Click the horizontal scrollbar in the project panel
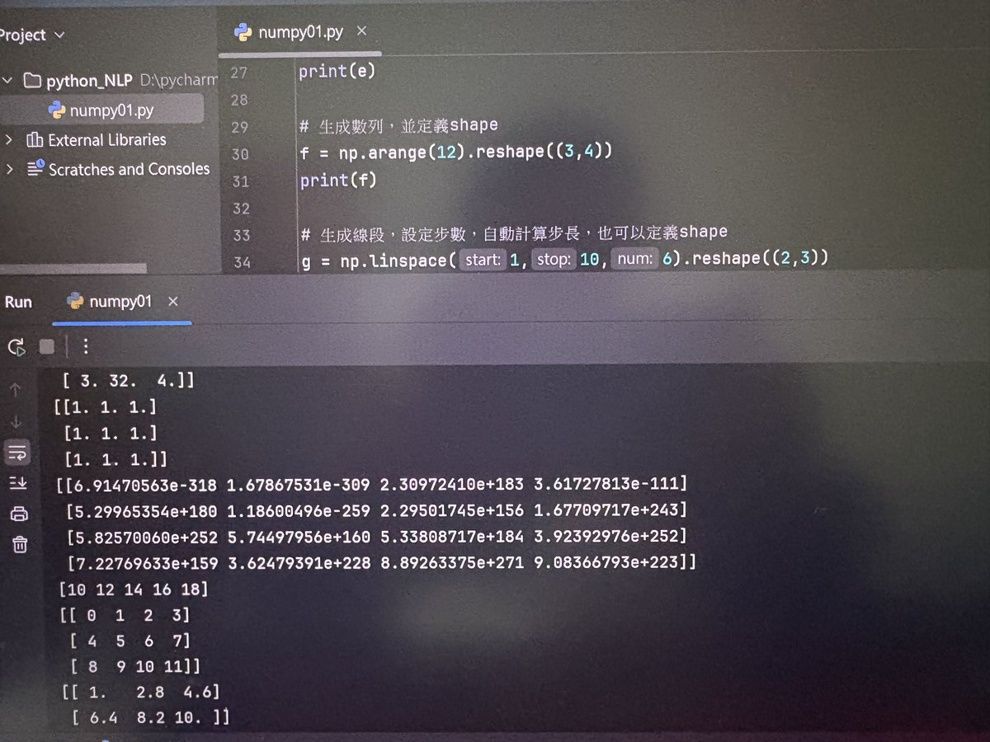 click(74, 270)
